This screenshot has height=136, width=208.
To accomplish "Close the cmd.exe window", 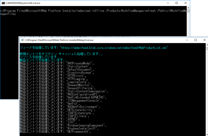I will pyautogui.click(x=186, y=3).
